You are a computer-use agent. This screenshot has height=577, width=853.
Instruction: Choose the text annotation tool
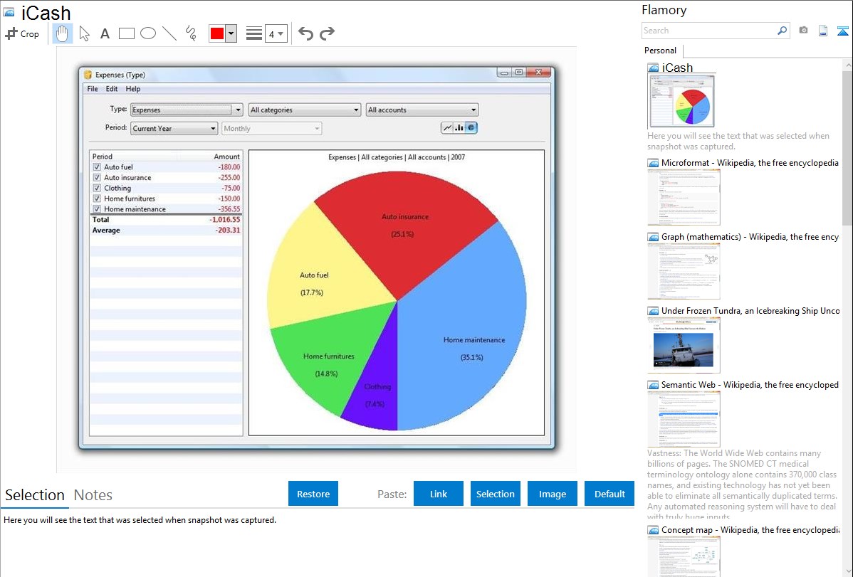tap(105, 33)
